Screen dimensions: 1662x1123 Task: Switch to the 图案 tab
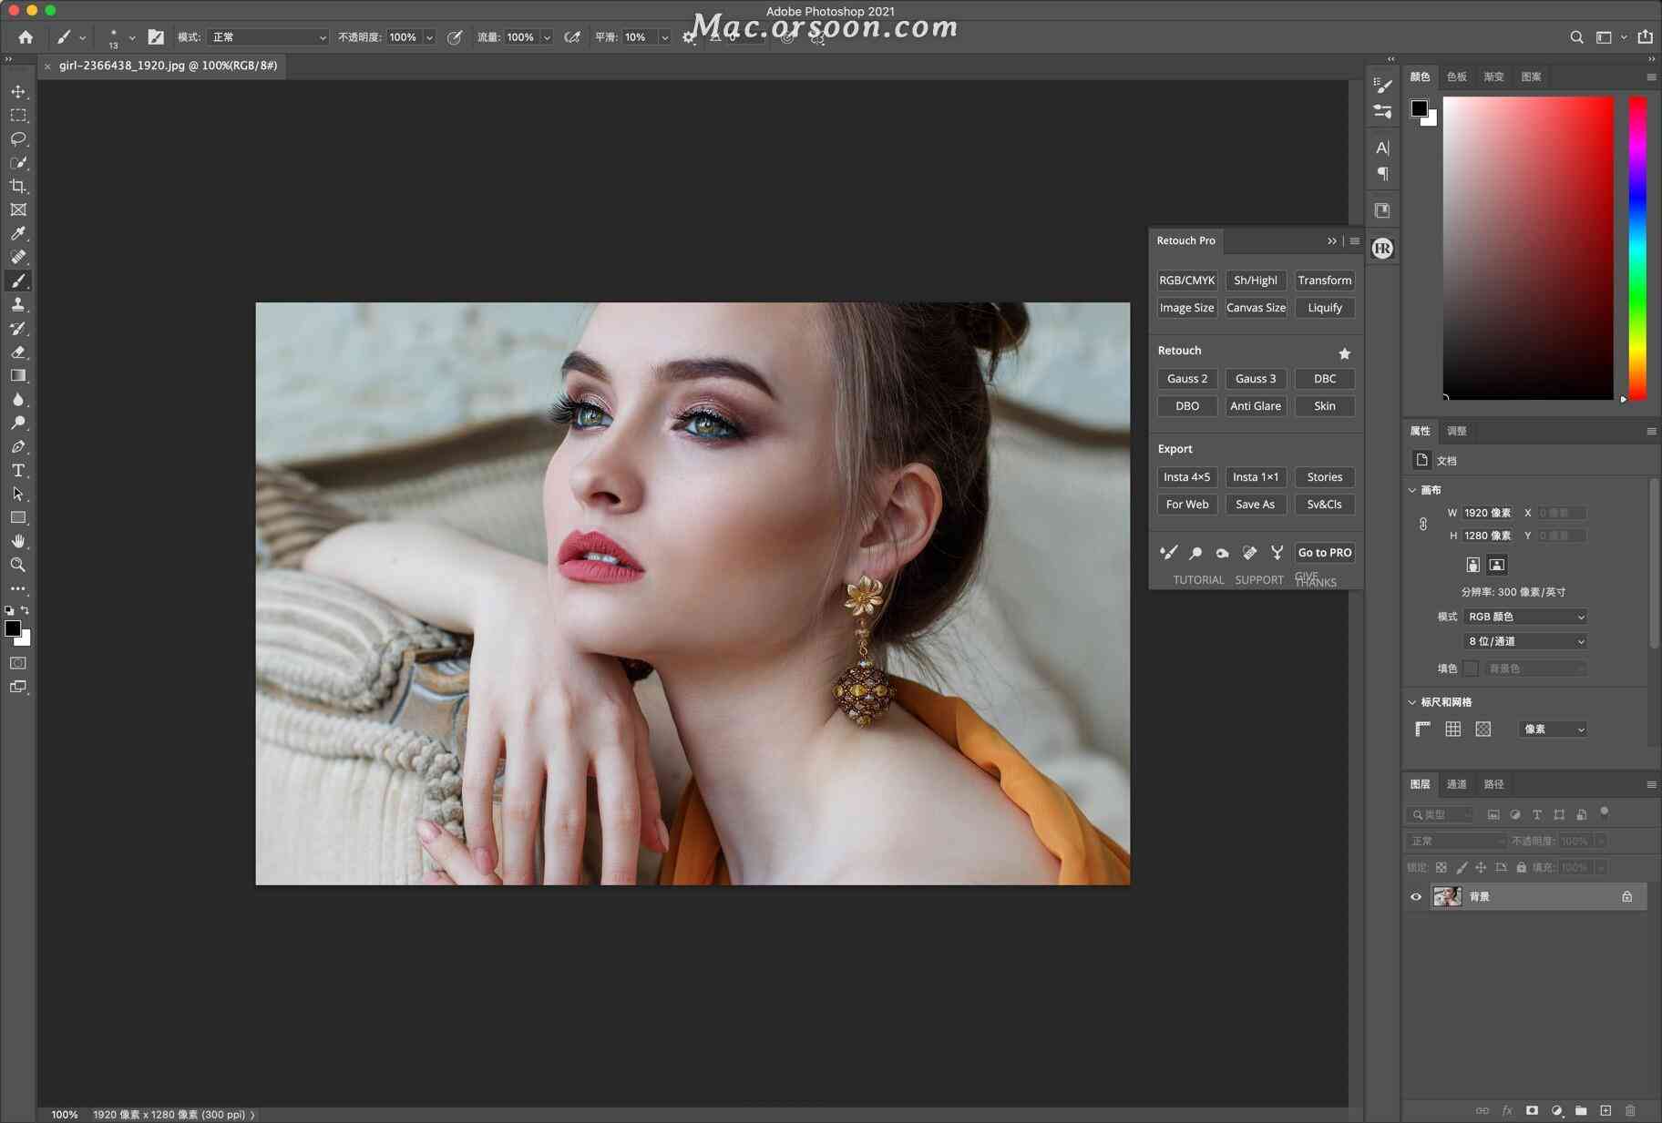[1532, 77]
